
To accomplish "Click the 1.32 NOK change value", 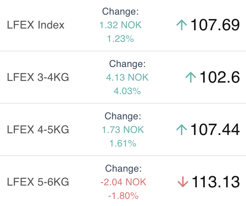I will [121, 25].
